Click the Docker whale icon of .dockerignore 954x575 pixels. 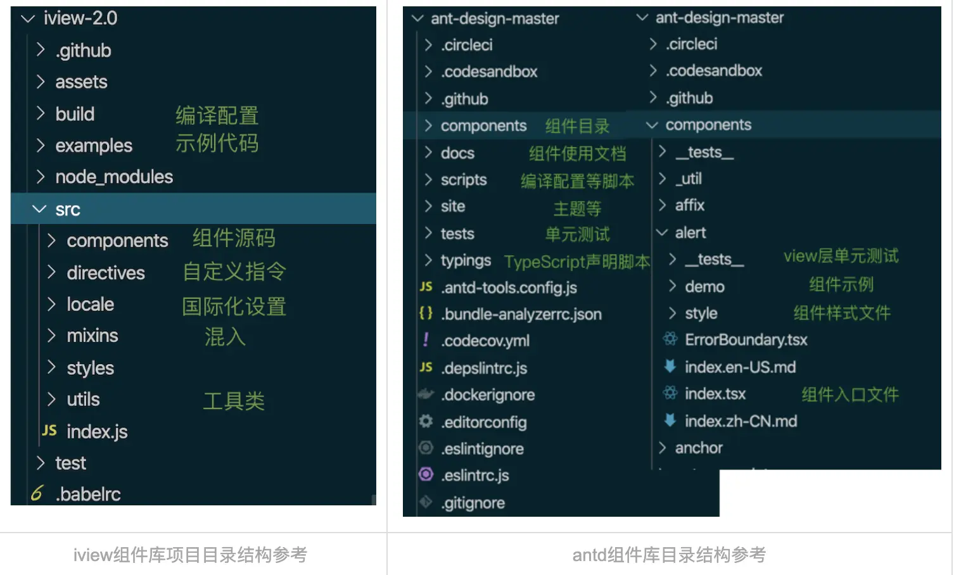(x=426, y=395)
